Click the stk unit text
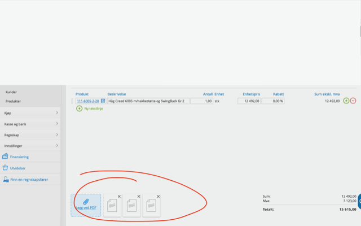 [x=217, y=101]
